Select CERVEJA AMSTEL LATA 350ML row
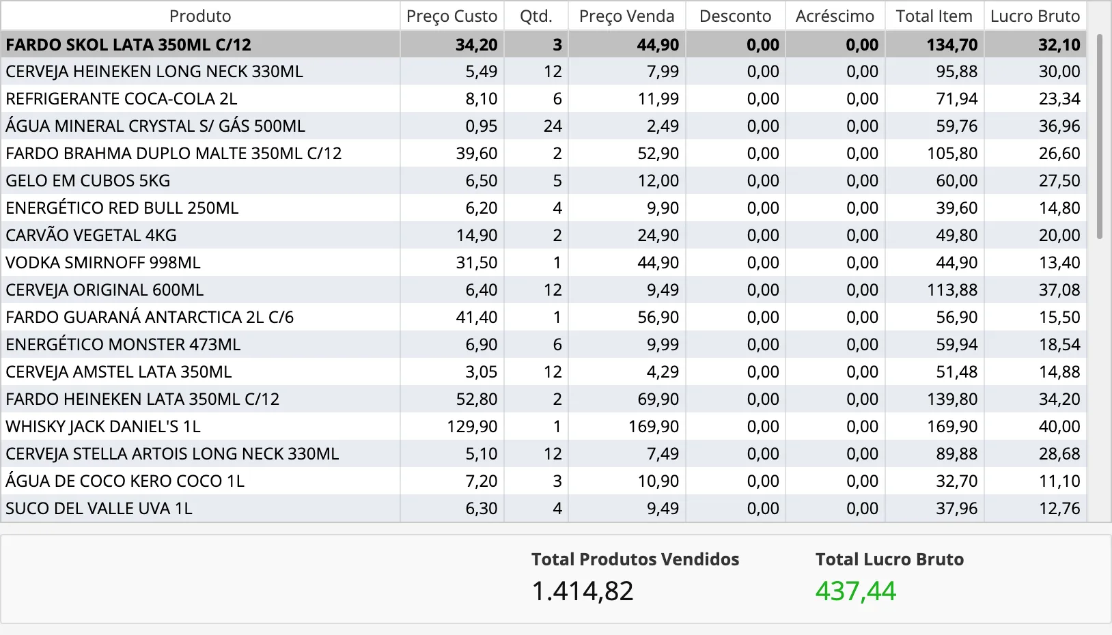The height and width of the screenshot is (635, 1112). click(544, 371)
